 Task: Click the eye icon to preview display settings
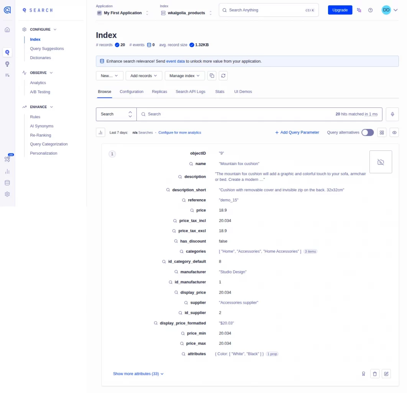click(394, 132)
